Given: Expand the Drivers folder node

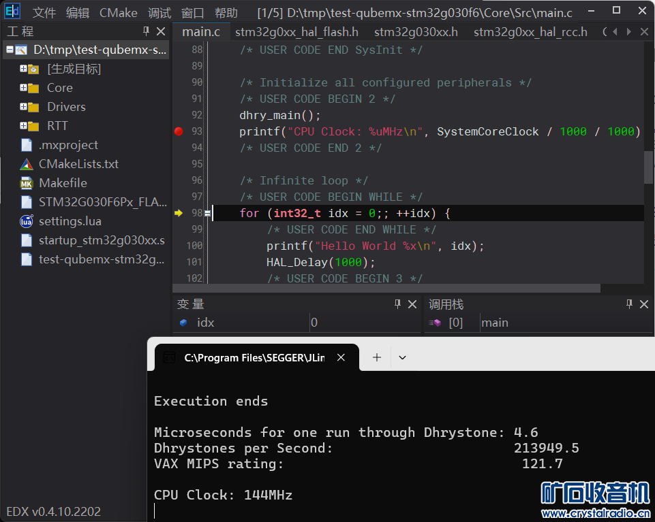Looking at the screenshot, I should [x=23, y=107].
